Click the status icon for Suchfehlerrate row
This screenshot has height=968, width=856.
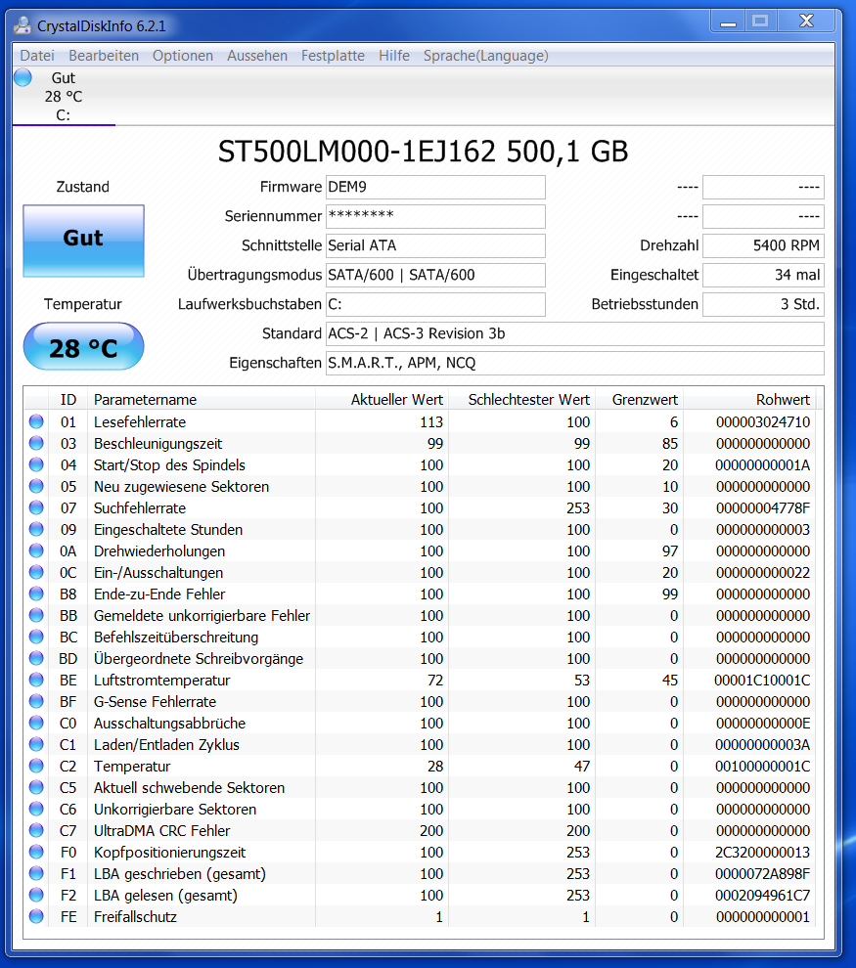[x=36, y=507]
